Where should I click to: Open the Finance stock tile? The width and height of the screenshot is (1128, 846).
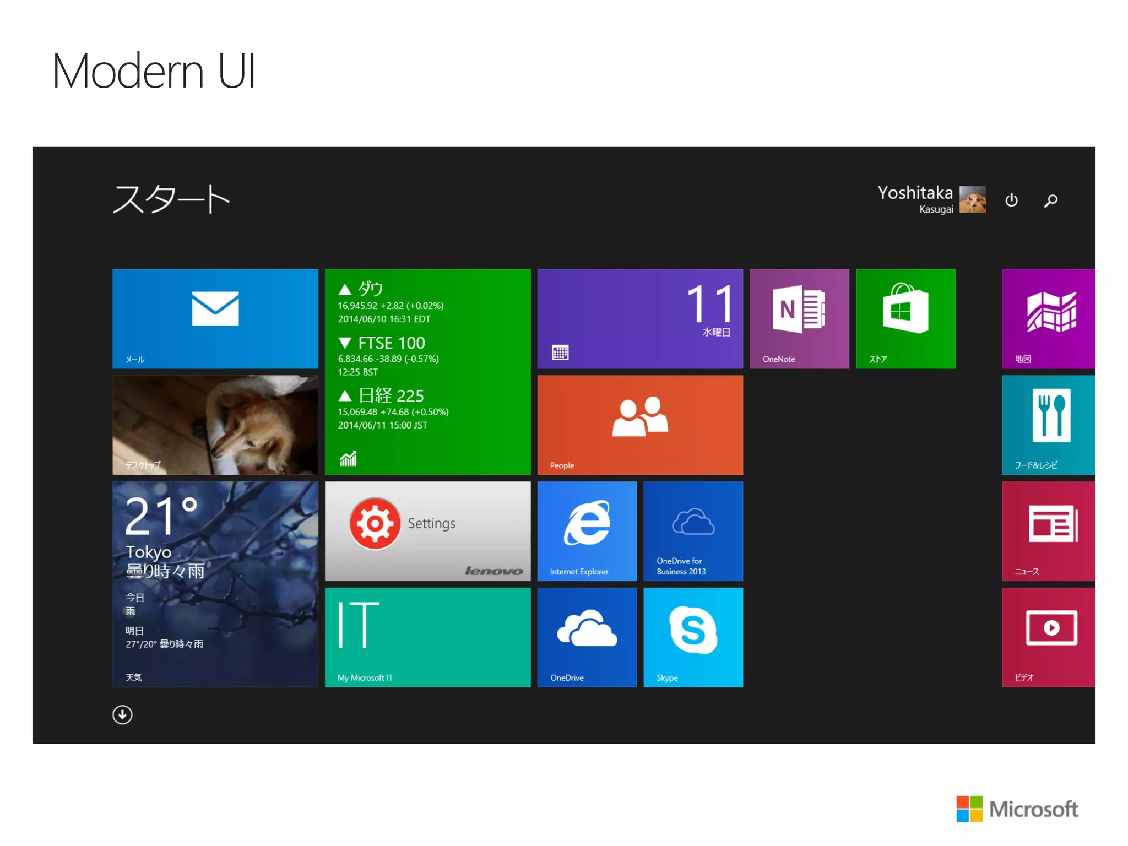tap(427, 372)
